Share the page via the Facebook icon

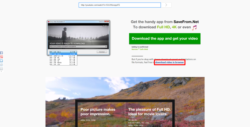(2, 53)
